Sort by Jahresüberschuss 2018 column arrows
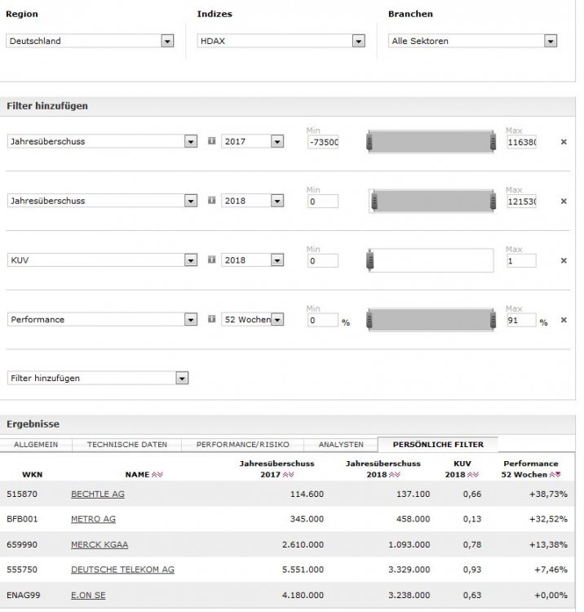 (x=395, y=475)
